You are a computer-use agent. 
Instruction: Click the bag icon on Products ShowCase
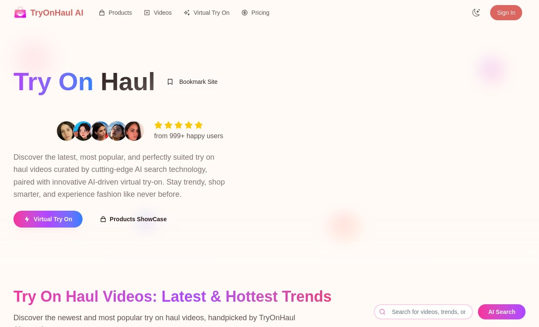click(103, 219)
